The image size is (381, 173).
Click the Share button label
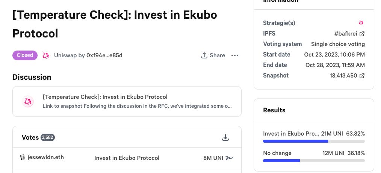pyautogui.click(x=217, y=55)
